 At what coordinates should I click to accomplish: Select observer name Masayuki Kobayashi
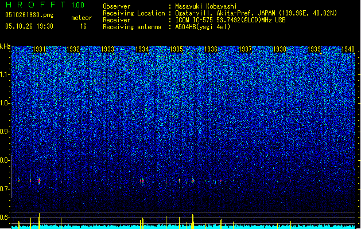206,6
